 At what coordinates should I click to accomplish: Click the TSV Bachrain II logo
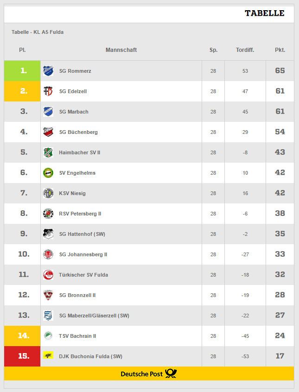tap(48, 336)
